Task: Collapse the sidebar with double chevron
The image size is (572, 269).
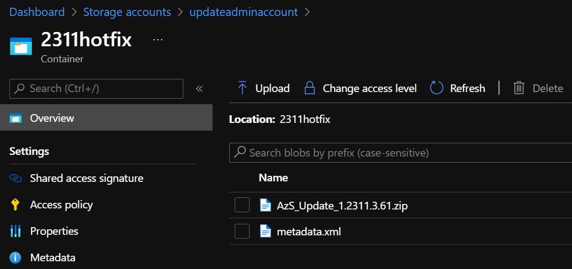Action: (x=199, y=89)
